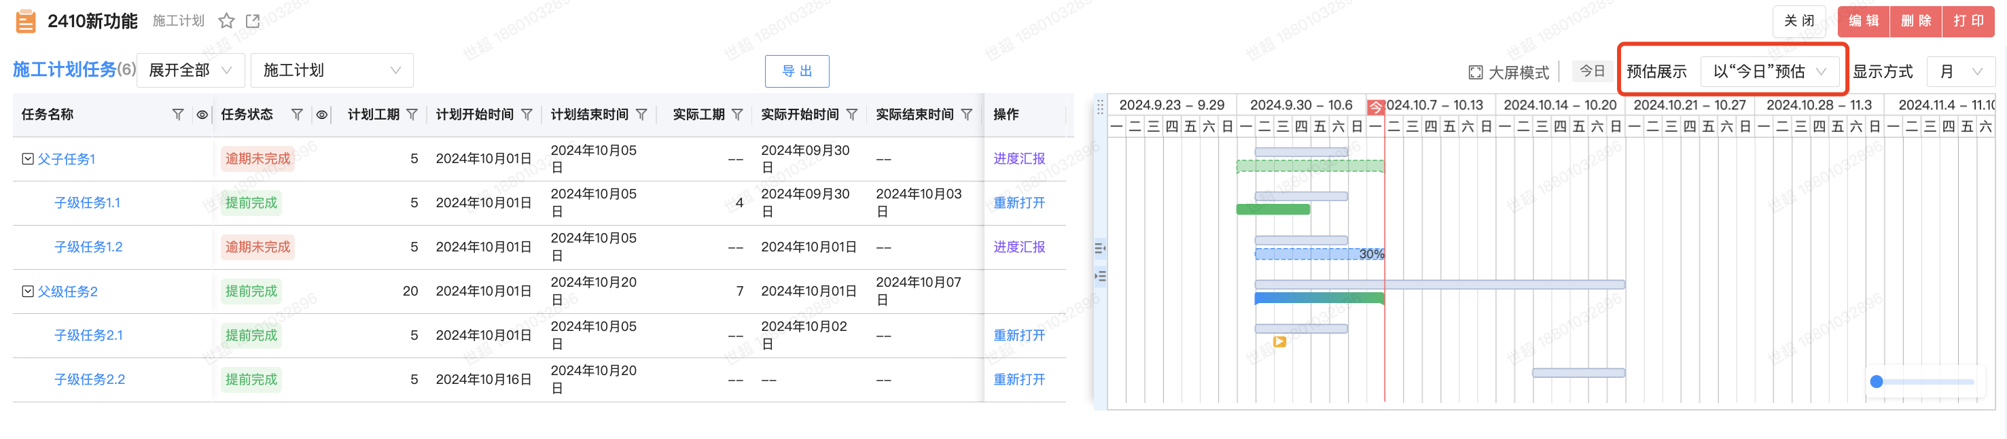Click 进度汇报 link for 子级任务1.2
This screenshot has height=439, width=2007.
click(1018, 247)
